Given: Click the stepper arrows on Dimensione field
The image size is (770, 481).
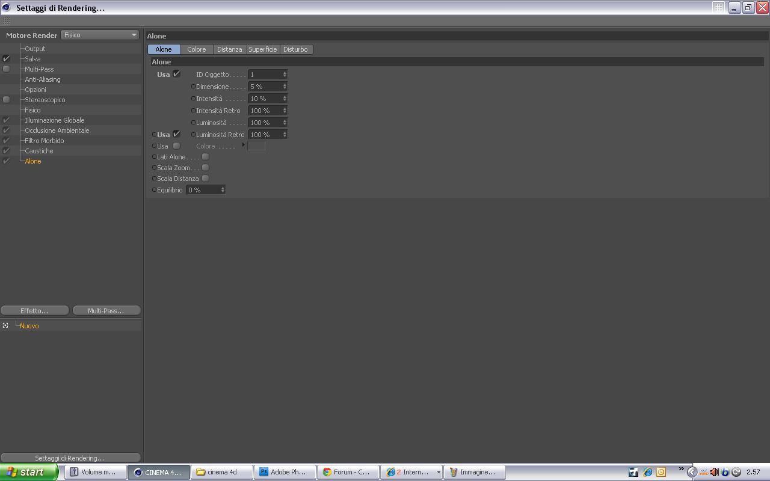Looking at the screenshot, I should click(x=285, y=87).
